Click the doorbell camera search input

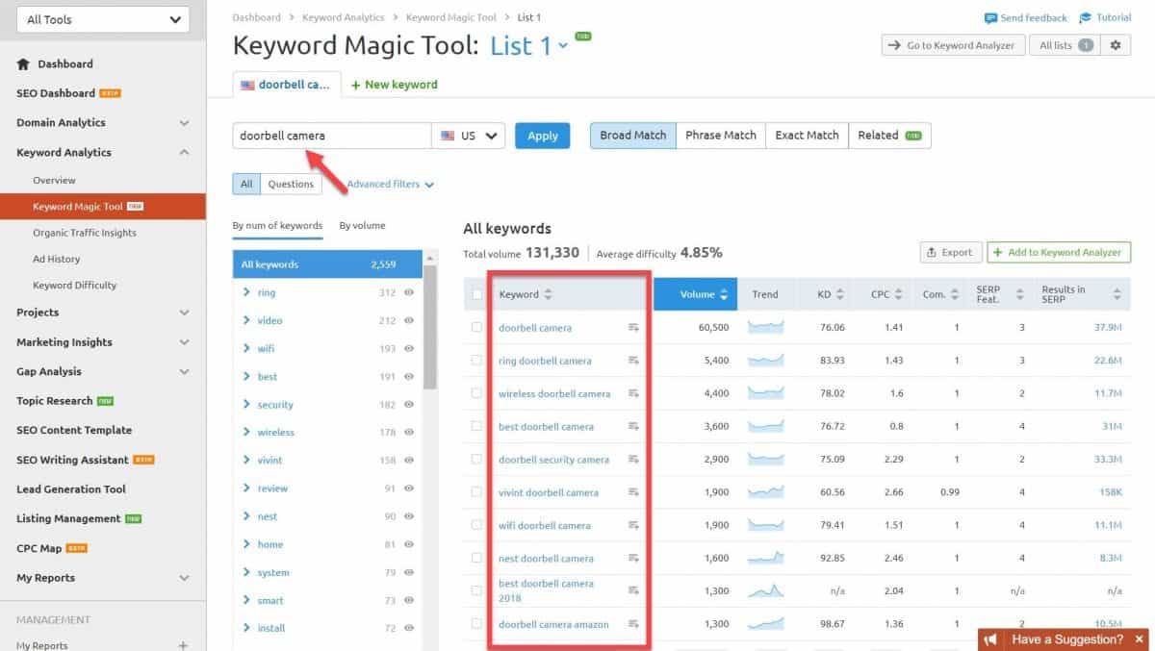(332, 136)
